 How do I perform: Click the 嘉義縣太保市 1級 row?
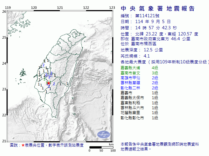(x=139, y=98)
